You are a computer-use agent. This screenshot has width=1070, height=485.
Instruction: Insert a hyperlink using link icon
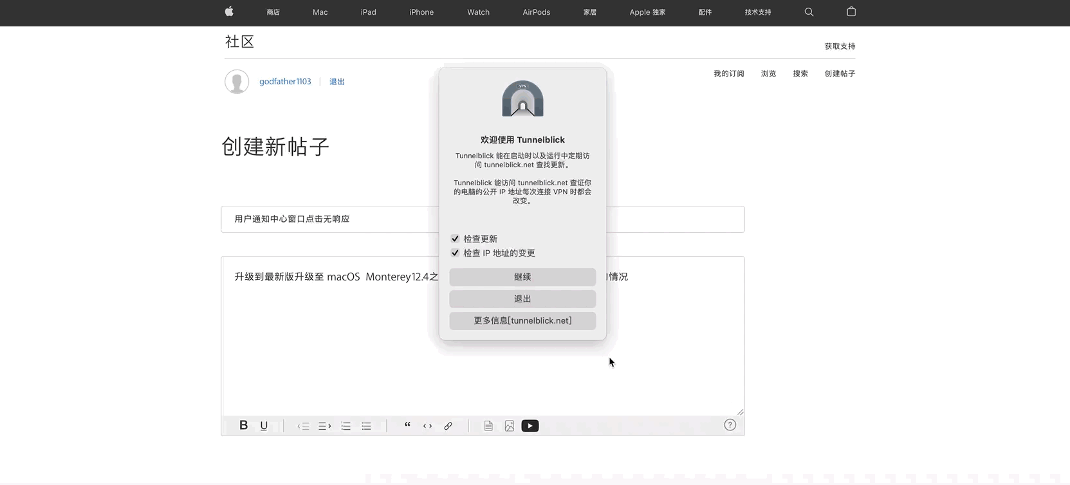pyautogui.click(x=448, y=426)
